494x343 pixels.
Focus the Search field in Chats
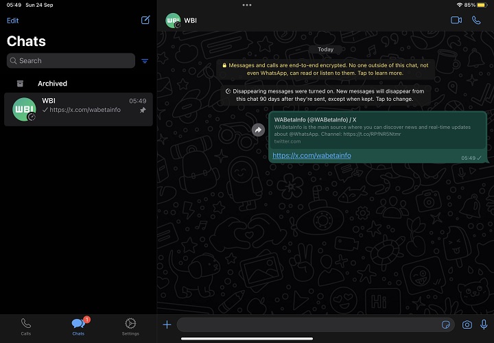pyautogui.click(x=71, y=60)
